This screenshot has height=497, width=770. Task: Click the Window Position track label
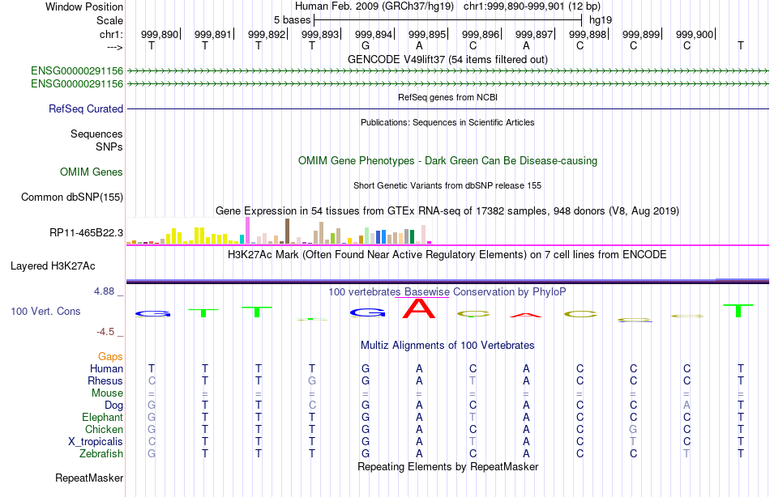(84, 6)
